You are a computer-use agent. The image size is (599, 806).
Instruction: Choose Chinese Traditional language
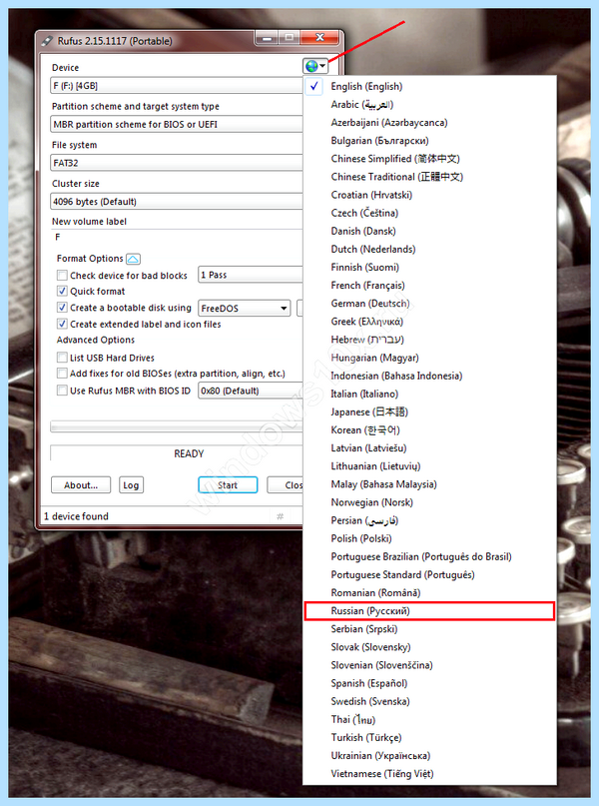coord(429,177)
